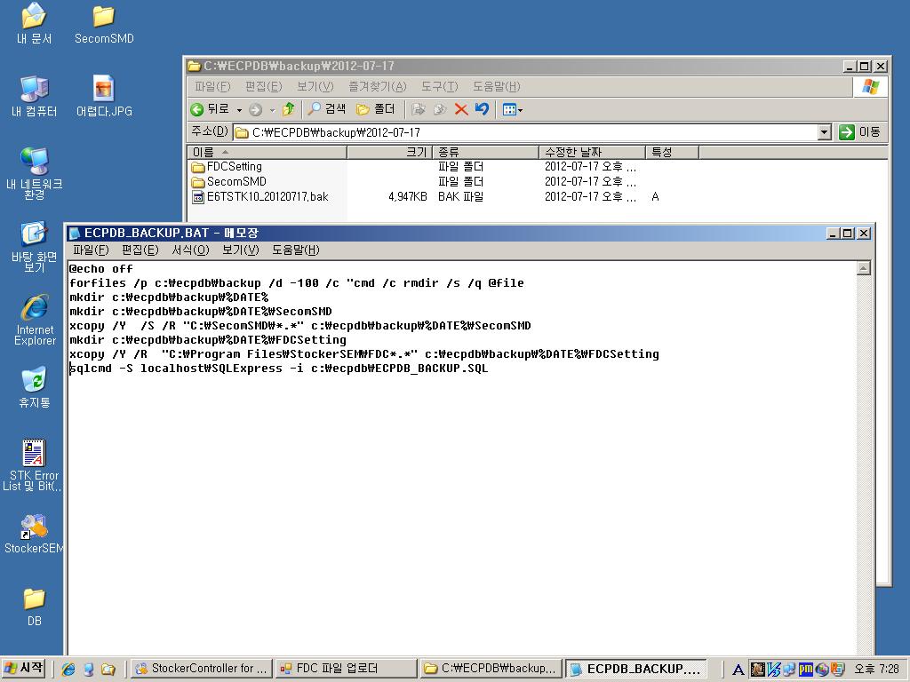The height and width of the screenshot is (682, 910).
Task: Open the views dropdown in Explorer toolbar
Action: point(513,109)
